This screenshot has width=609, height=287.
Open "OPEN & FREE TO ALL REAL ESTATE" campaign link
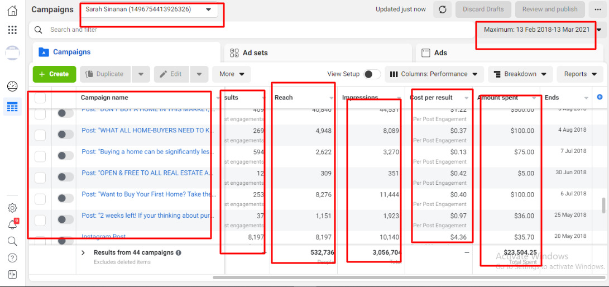pos(147,173)
